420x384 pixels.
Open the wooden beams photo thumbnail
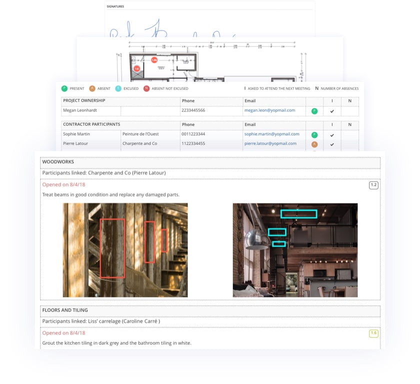click(x=125, y=250)
